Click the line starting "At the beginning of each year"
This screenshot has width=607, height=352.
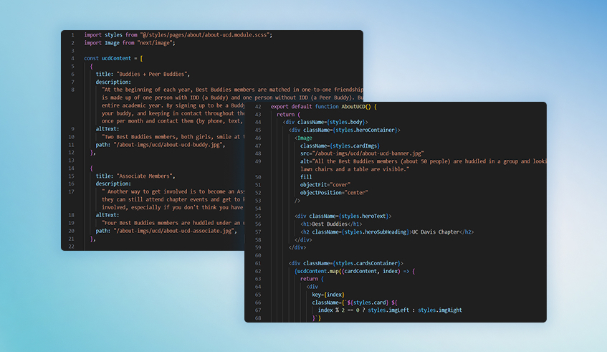[x=232, y=90]
